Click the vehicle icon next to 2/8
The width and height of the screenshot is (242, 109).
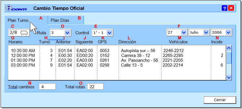click(x=24, y=33)
